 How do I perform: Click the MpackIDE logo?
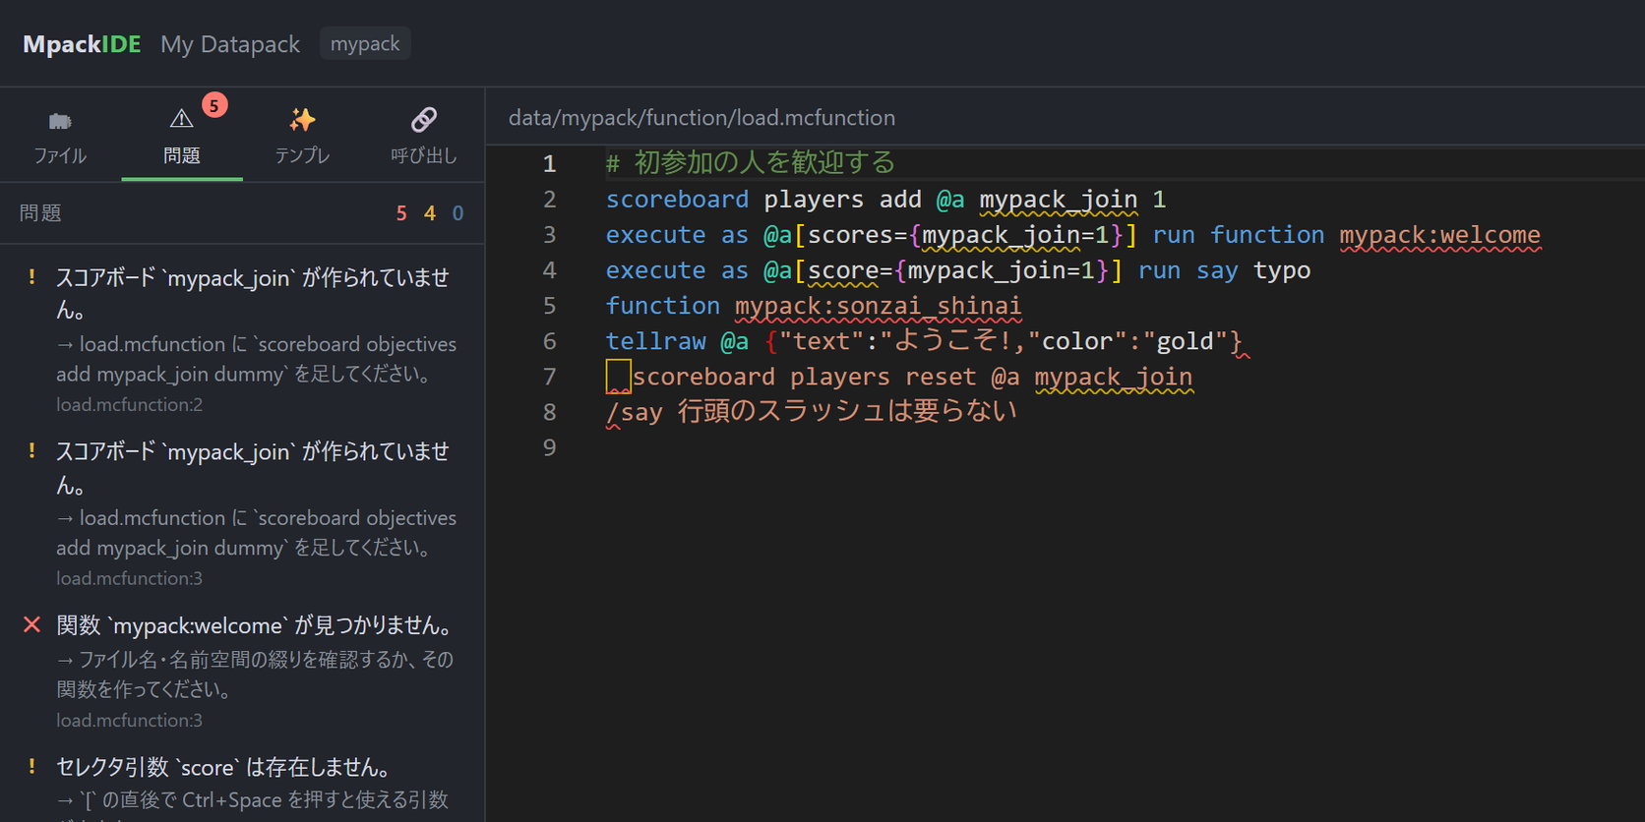coord(82,44)
